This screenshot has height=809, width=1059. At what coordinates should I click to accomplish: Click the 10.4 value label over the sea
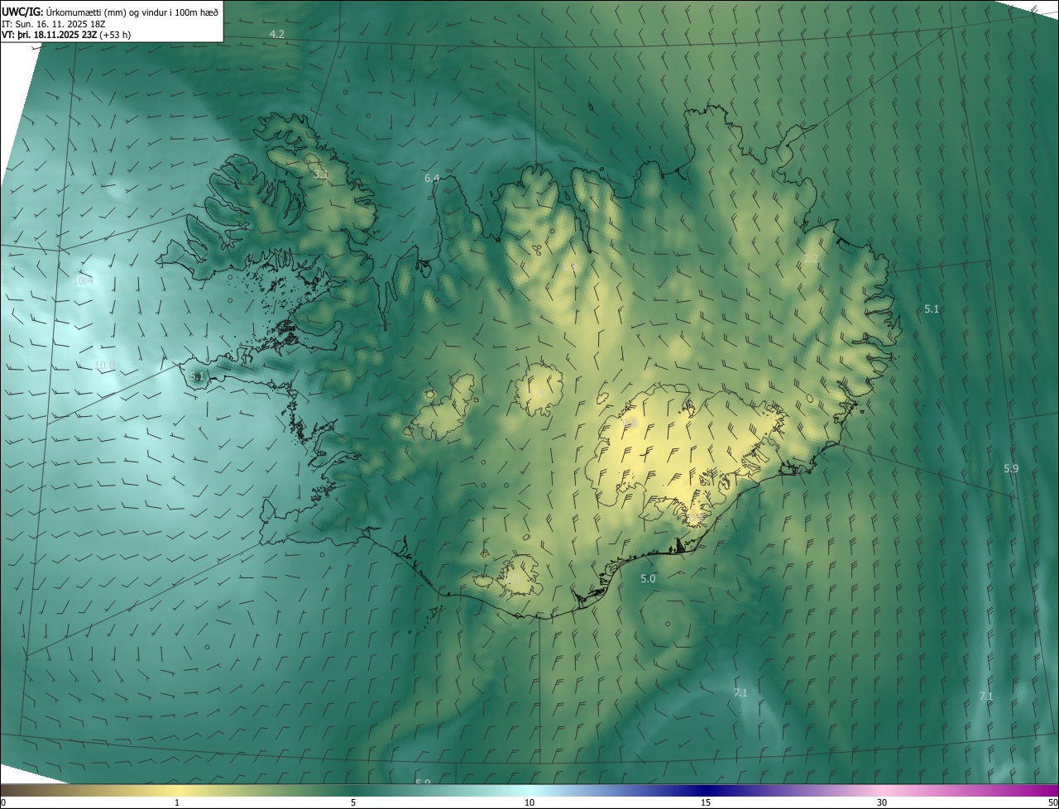83,280
